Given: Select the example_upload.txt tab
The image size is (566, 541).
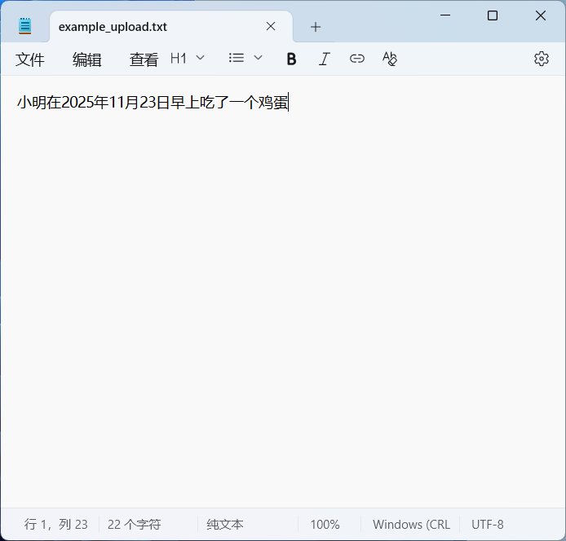Looking at the screenshot, I should (x=170, y=27).
